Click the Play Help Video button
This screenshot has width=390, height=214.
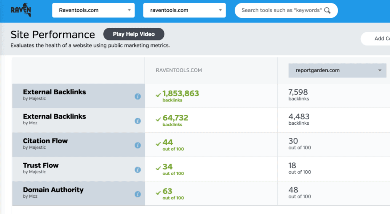[134, 34]
